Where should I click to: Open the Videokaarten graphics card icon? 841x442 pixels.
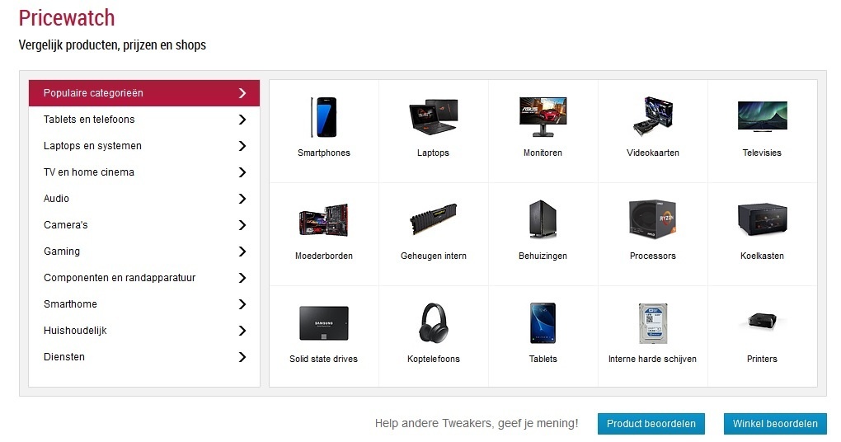click(652, 116)
